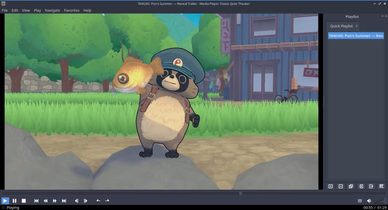
Task: Click the video display area
Action: [x=162, y=102]
